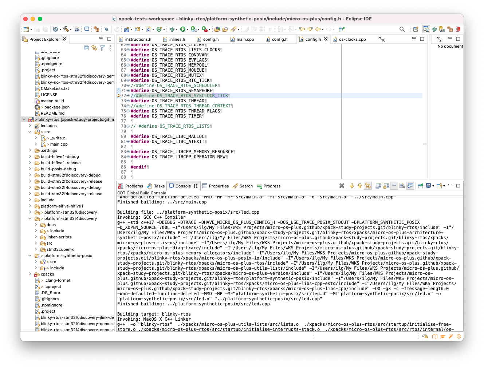Image resolution: width=484 pixels, height=368 pixels.
Task: Select CMakeLists.txt in Project Explorer
Action: point(55,88)
